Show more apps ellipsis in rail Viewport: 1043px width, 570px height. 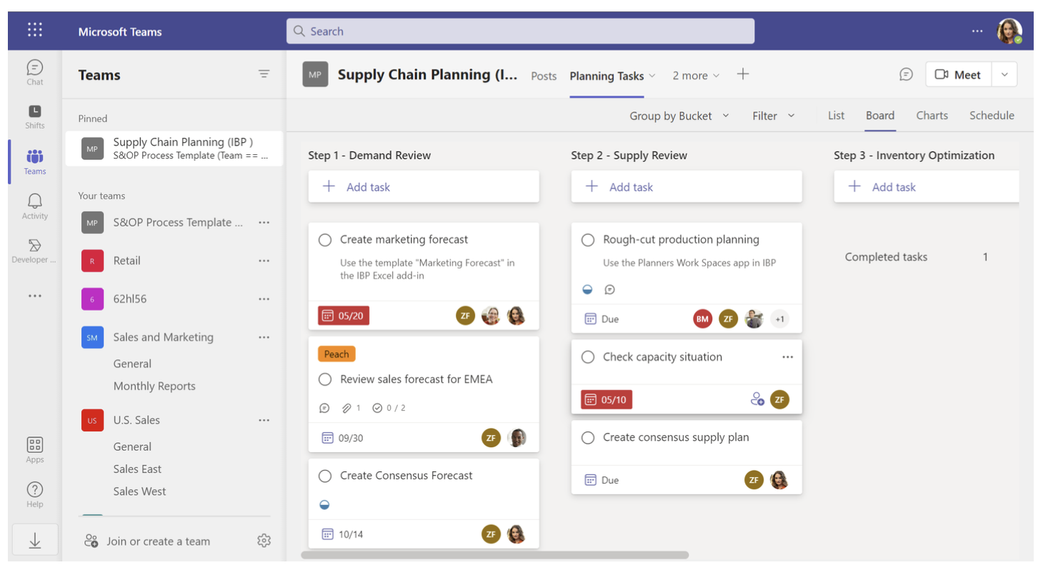tap(34, 296)
